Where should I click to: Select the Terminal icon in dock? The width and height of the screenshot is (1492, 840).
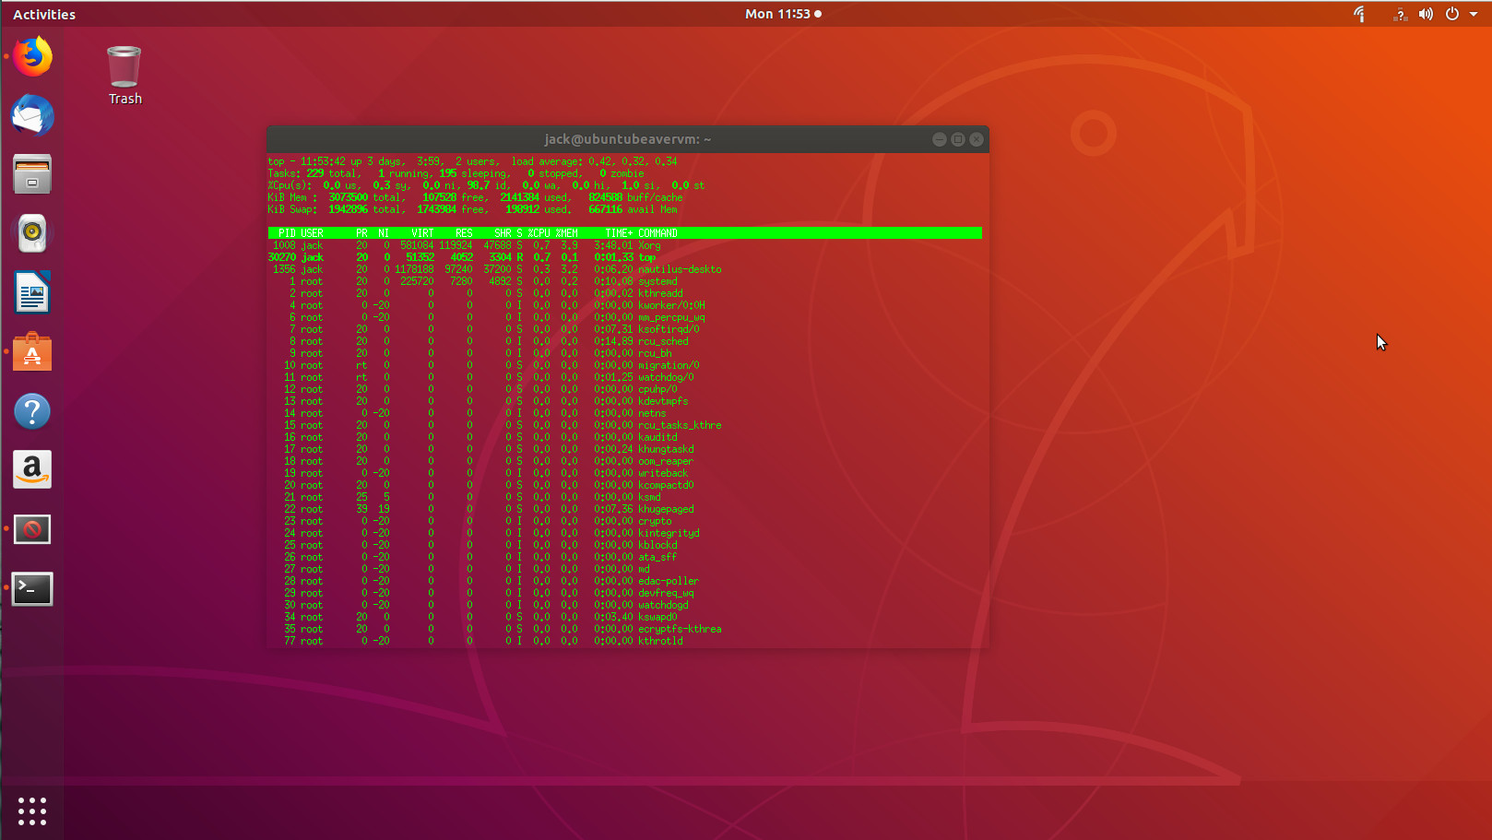32,588
